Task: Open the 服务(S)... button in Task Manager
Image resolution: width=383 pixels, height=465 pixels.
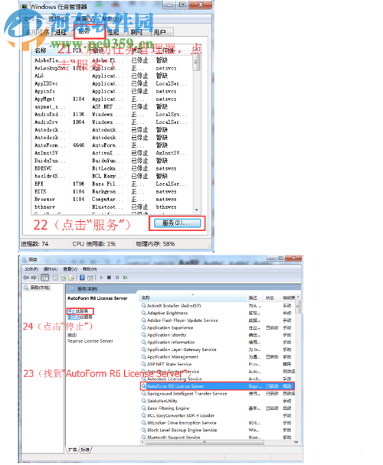Action: [x=177, y=223]
